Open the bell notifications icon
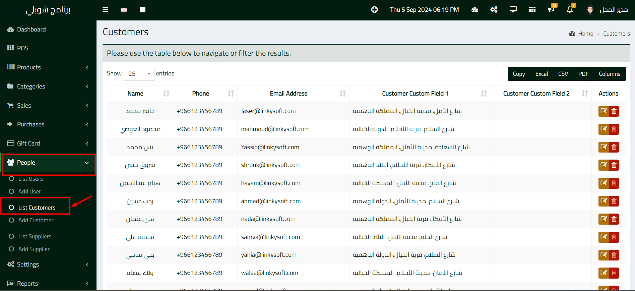The height and width of the screenshot is (291, 635). [570, 9]
